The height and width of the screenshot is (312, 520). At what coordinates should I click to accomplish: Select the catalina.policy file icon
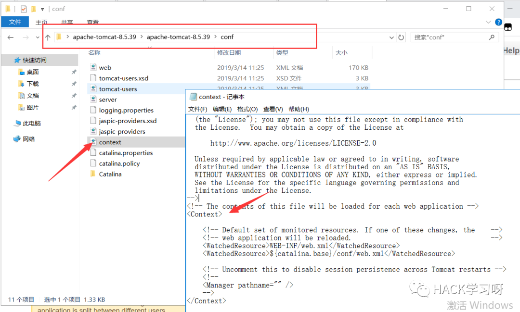pos(93,163)
